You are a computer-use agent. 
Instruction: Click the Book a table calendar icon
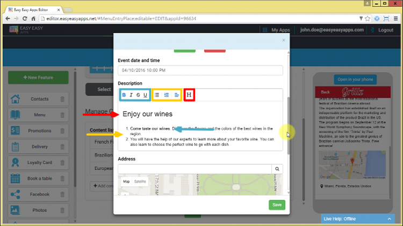(x=15, y=178)
